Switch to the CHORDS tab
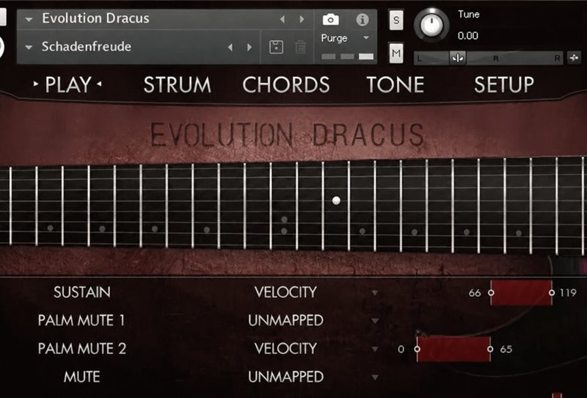Image resolution: width=587 pixels, height=398 pixels. click(286, 84)
